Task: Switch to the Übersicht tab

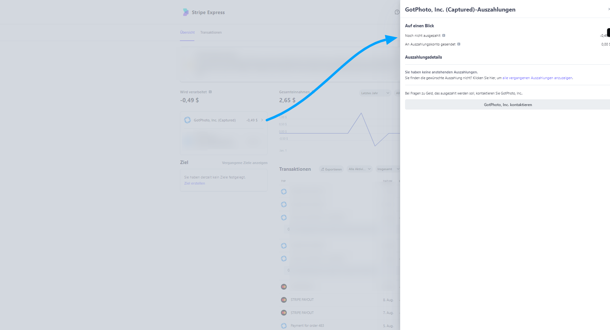Action: [x=187, y=32]
